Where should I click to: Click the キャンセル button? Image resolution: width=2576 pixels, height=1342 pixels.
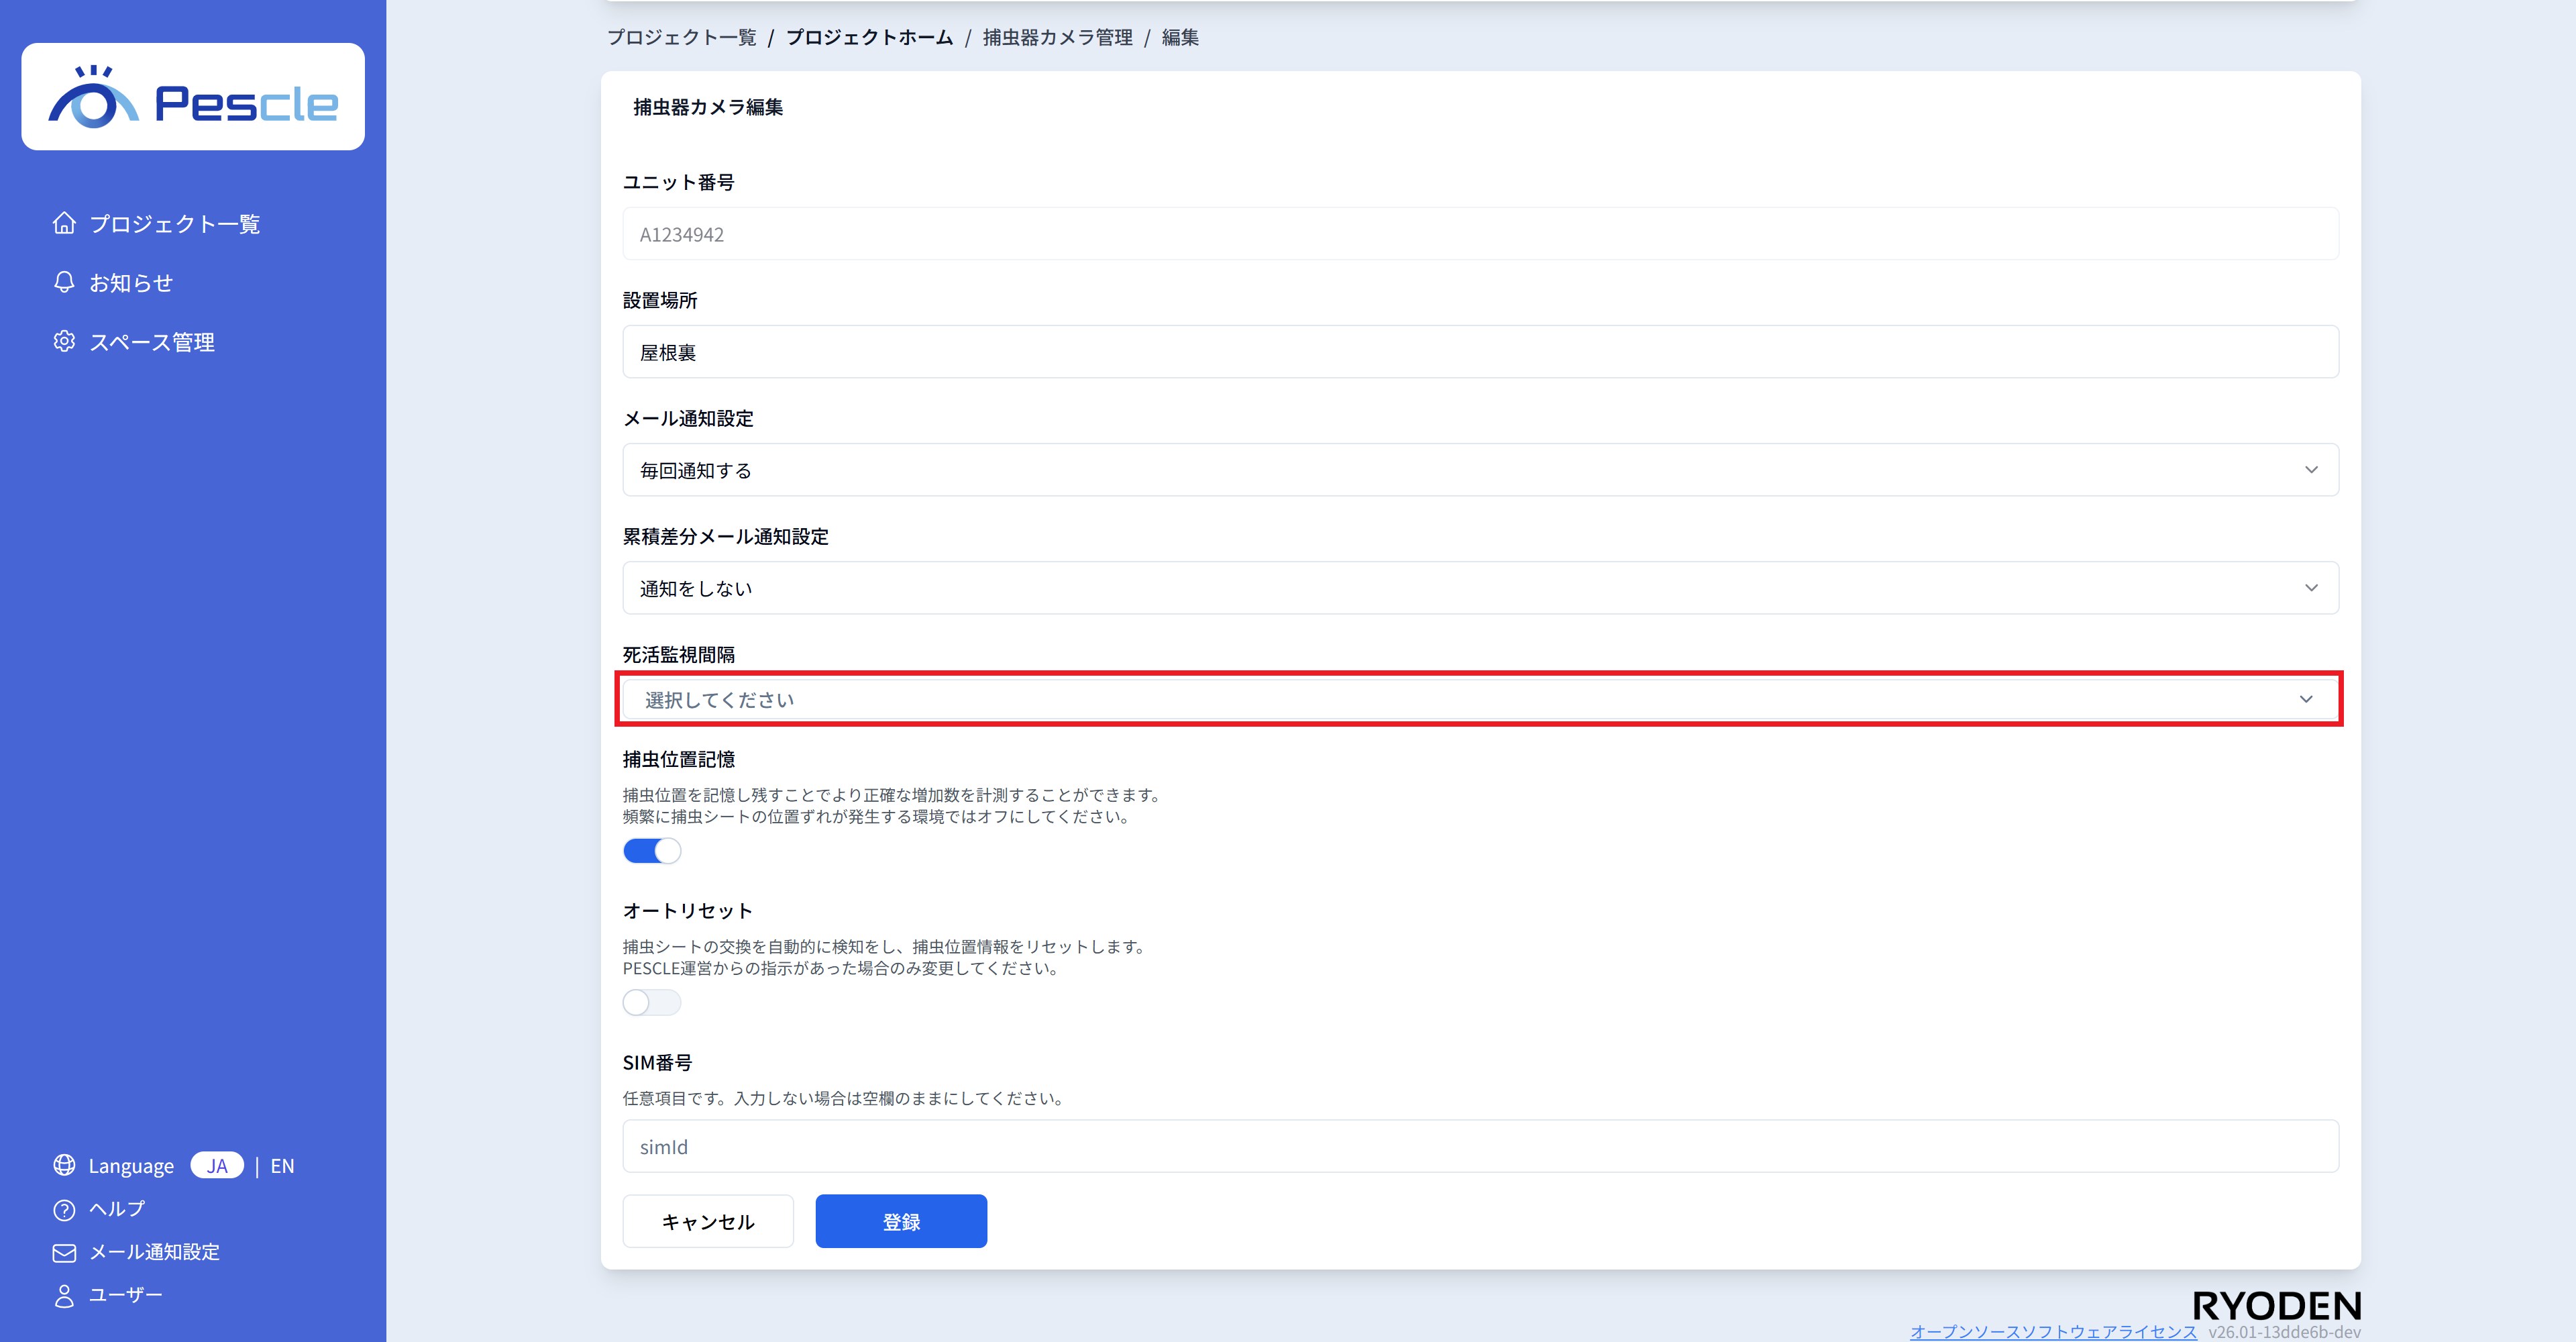[x=707, y=1221]
